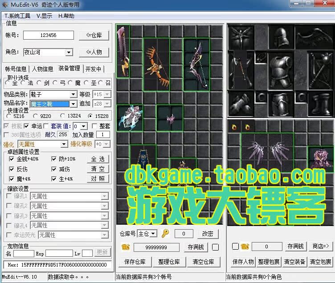Click the <=仓库 load button

click(94, 35)
